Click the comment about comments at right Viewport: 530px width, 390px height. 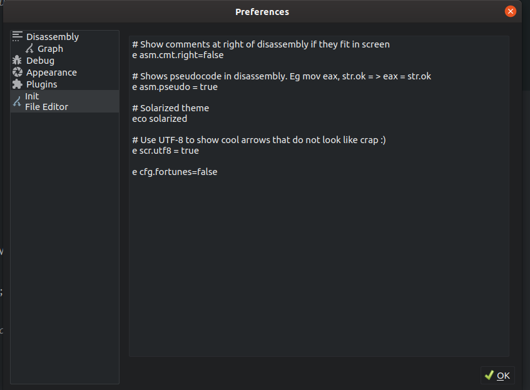pos(260,44)
